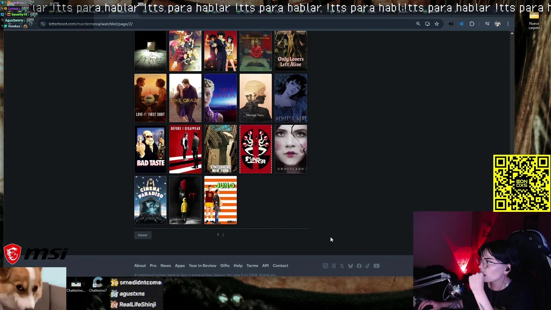This screenshot has width=551, height=310.
Task: Open Letterboxd YouTube icon in footer
Action: [377, 266]
